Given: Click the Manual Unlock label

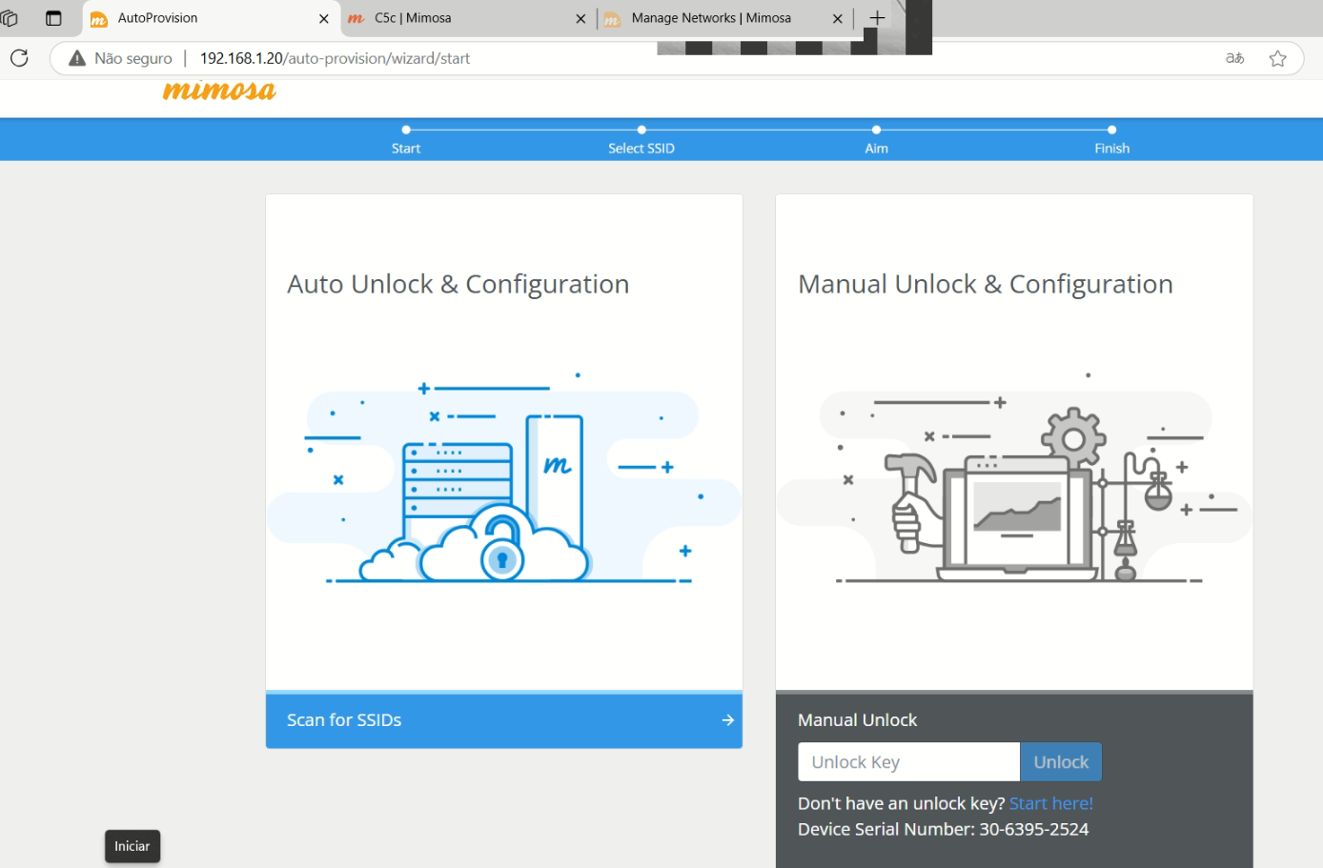Looking at the screenshot, I should click(x=857, y=720).
